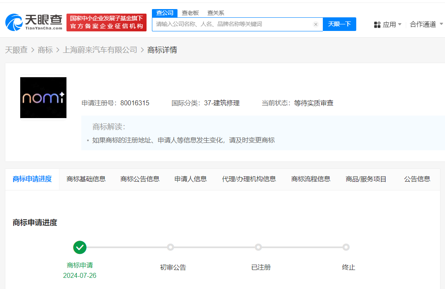The width and height of the screenshot is (445, 289).
Task: Click the apps grid icon beside 应用
Action: click(x=377, y=24)
